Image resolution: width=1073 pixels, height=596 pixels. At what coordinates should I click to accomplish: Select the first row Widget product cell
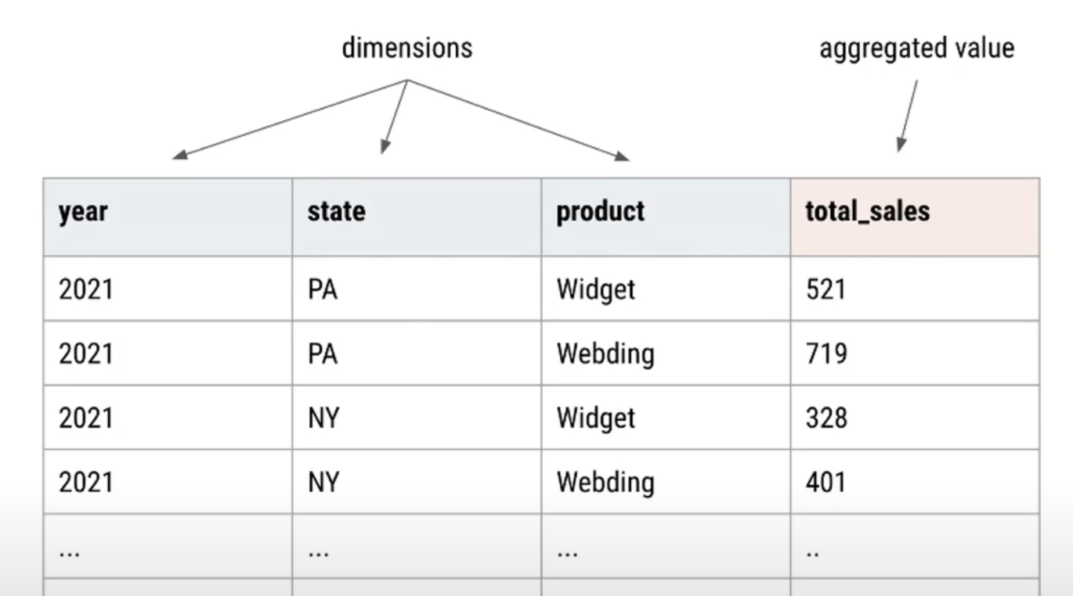point(666,289)
